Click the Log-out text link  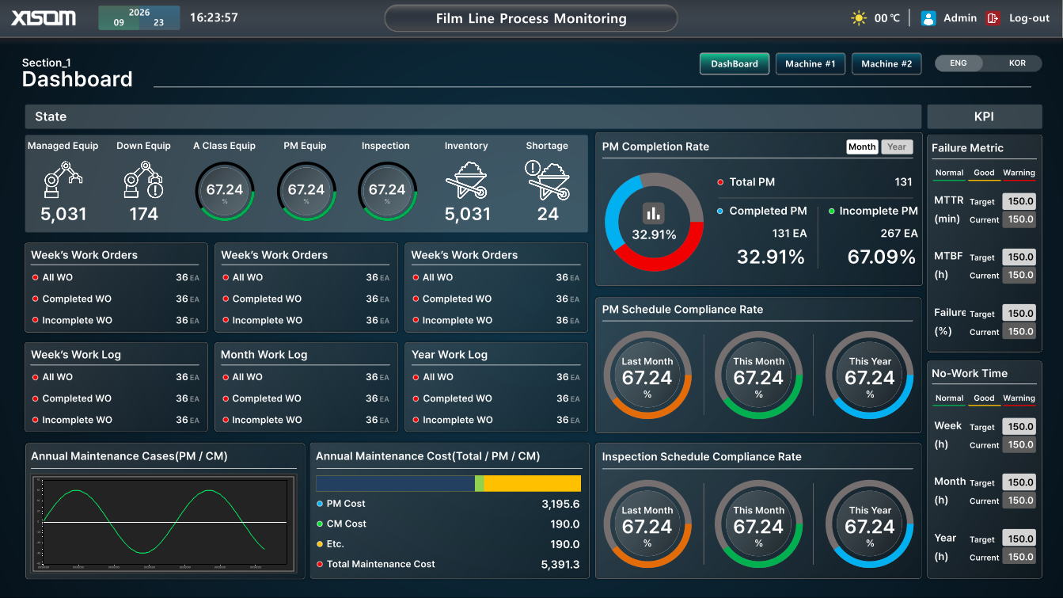(x=1029, y=17)
